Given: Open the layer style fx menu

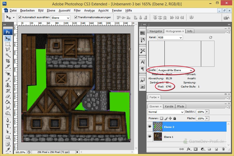Looking at the screenshot, I should (x=189, y=149).
